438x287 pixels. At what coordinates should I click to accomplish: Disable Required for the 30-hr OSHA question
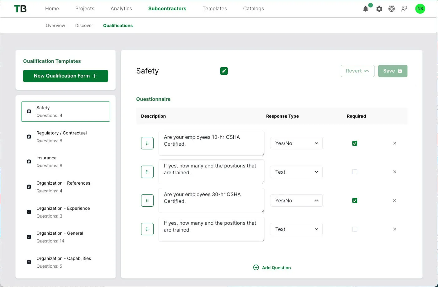(355, 200)
